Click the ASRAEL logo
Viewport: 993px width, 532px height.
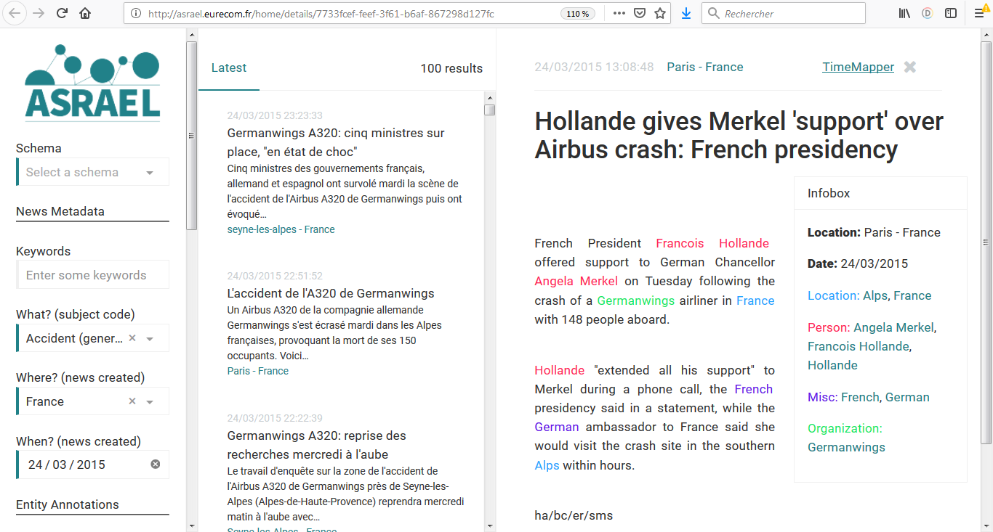(92, 81)
